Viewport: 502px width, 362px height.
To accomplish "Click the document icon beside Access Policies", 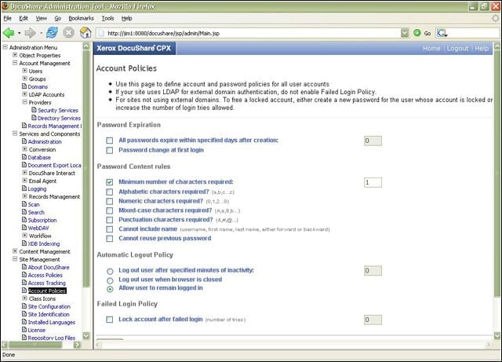I will tap(24, 275).
